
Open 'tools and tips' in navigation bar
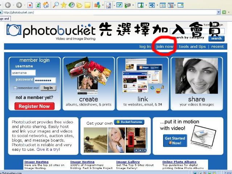[x=192, y=46]
